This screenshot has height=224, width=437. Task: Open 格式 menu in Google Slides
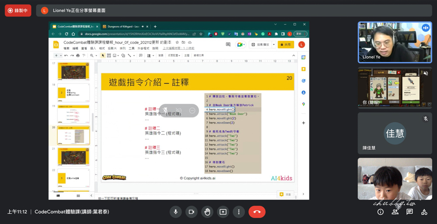pyautogui.click(x=102, y=48)
